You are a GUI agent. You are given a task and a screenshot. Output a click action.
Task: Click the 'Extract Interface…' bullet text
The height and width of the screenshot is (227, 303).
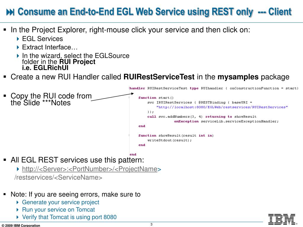50,47
